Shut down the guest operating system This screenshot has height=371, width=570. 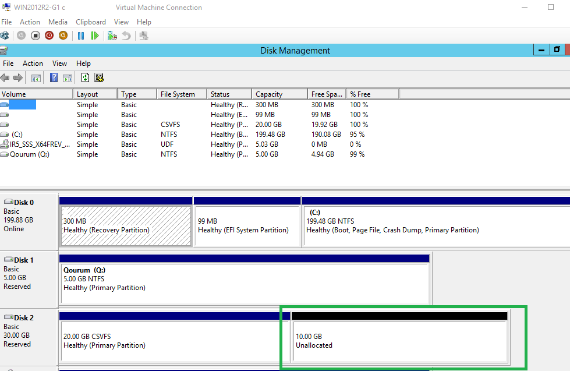49,35
